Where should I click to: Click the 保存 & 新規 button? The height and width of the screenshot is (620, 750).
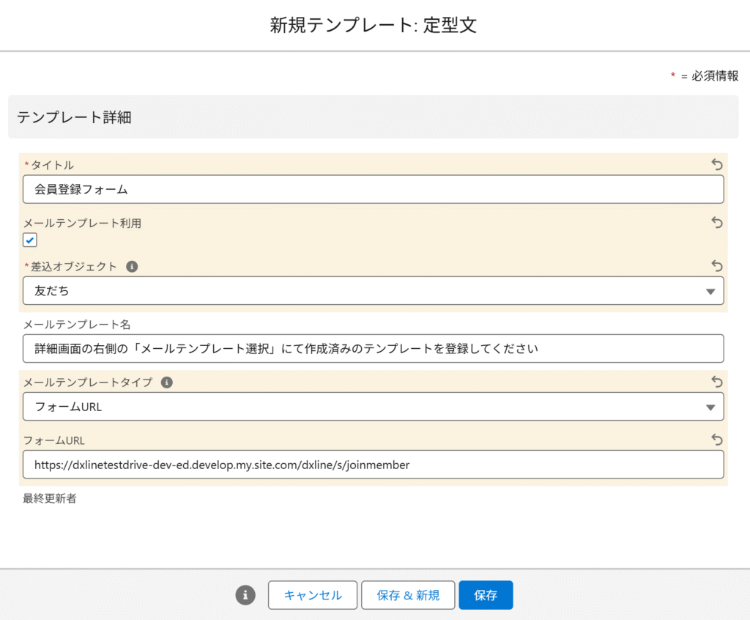tap(408, 595)
